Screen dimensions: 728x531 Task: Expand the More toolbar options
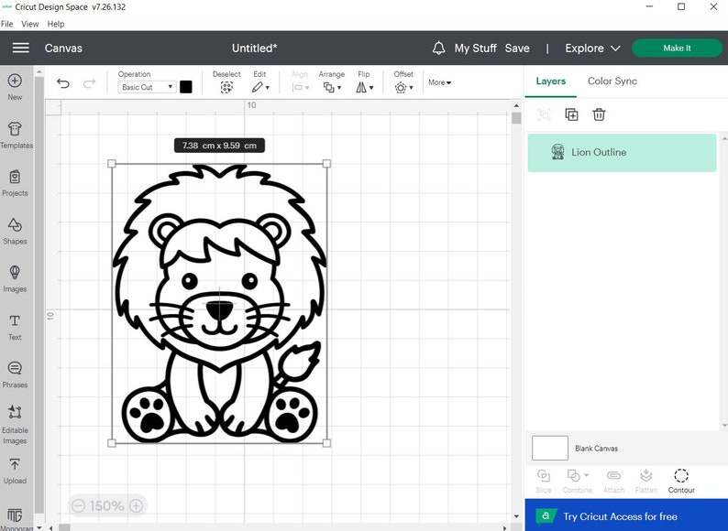[439, 82]
